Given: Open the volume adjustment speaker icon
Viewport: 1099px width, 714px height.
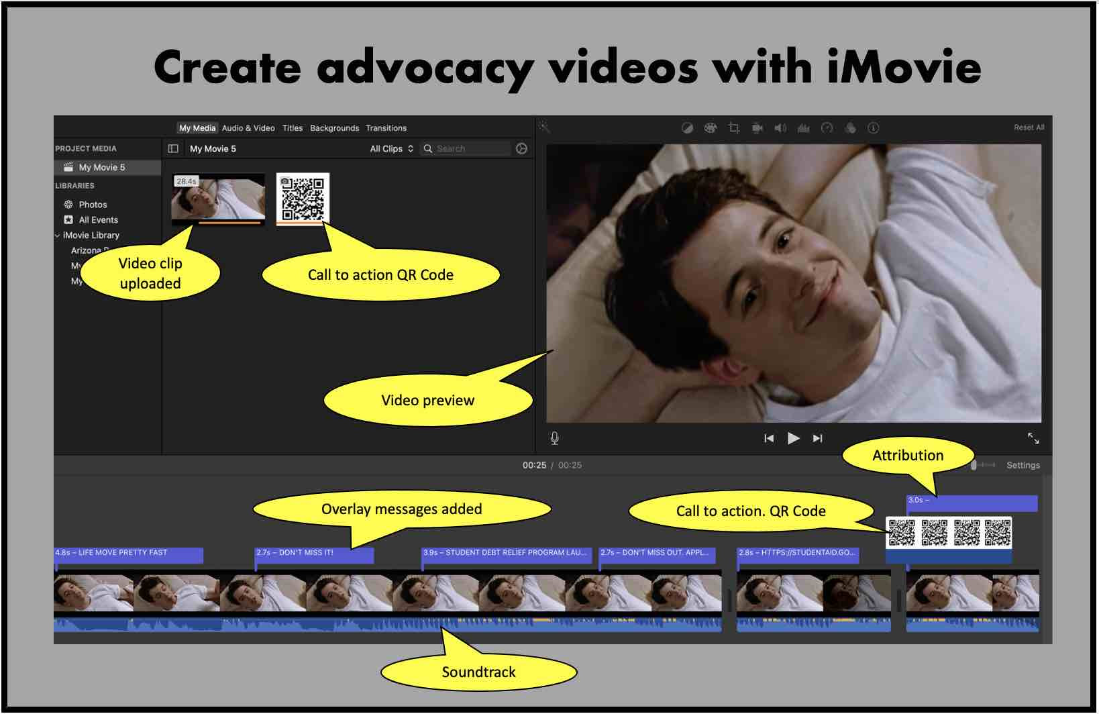Looking at the screenshot, I should tap(780, 128).
